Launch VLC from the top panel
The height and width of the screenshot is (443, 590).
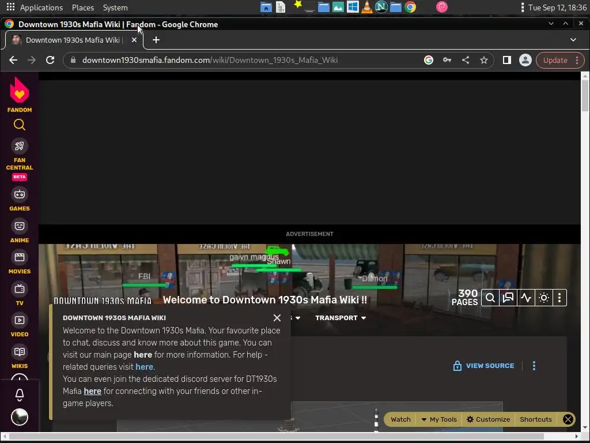[x=367, y=7]
